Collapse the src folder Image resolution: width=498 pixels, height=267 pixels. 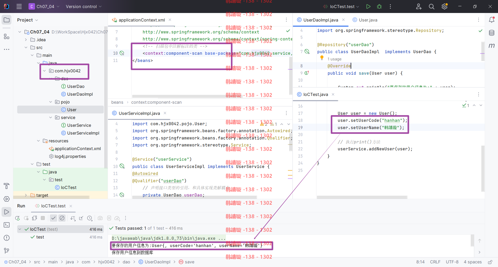[x=26, y=47]
